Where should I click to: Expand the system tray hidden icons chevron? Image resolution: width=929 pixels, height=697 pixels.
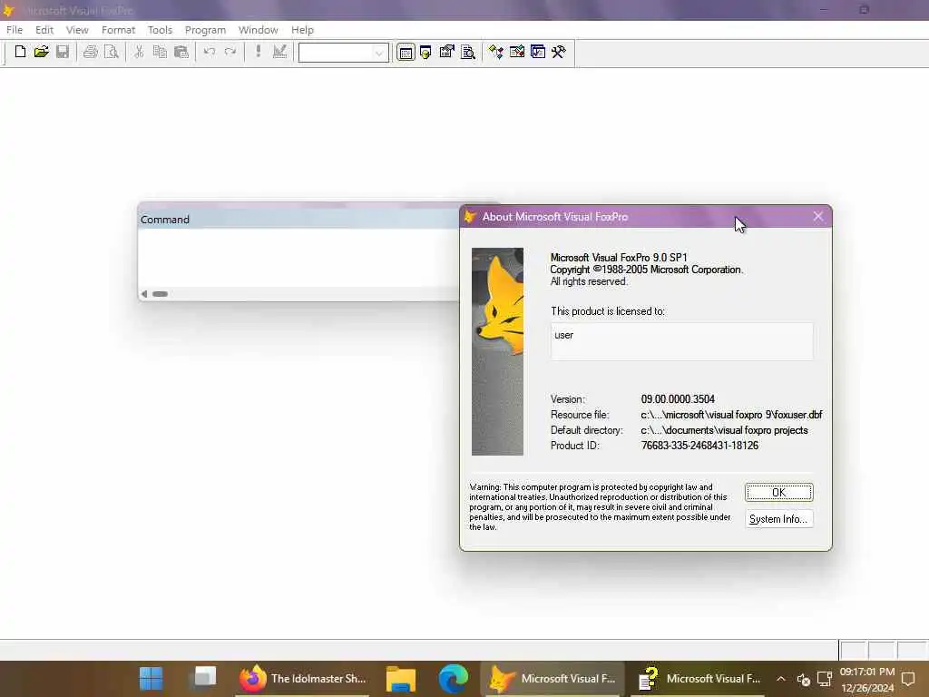coord(781,679)
